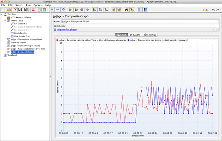The image size is (222, 141).
Task: Cut selected element with scissors icon
Action: pos(33,10)
